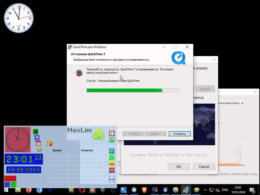The width and height of the screenshot is (260, 195).
Task: Click the orange mail info icon in MaxLim
Action: (x=50, y=143)
